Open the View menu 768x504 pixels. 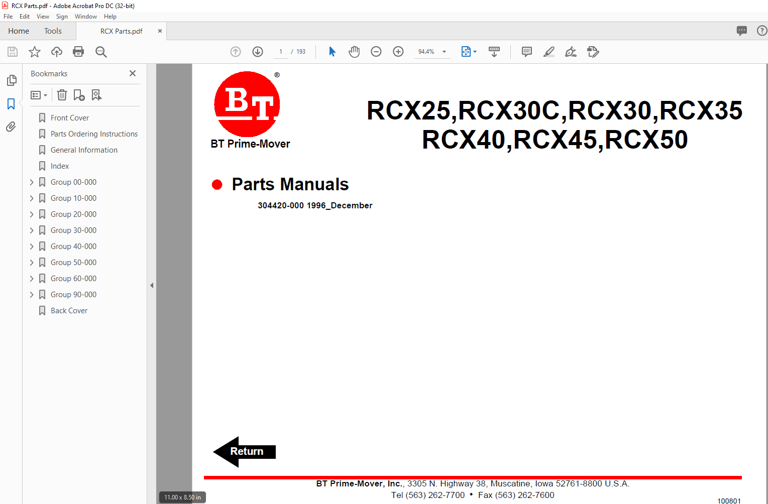pos(43,17)
